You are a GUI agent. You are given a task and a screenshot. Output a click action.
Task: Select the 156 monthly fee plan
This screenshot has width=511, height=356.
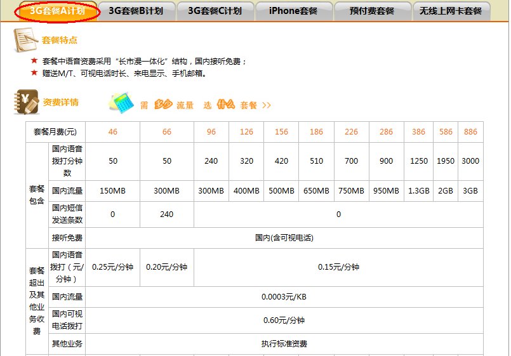click(x=281, y=132)
